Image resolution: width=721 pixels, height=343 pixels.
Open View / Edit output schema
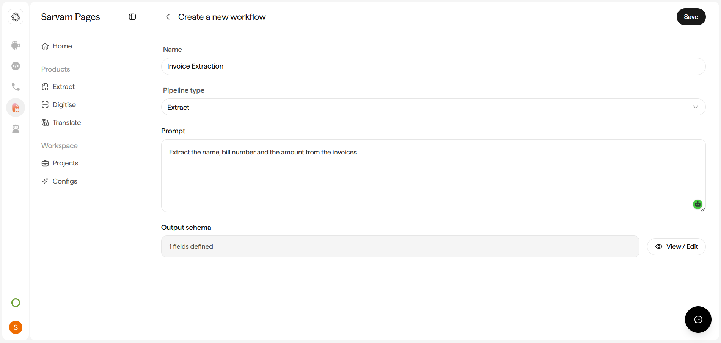[x=676, y=246]
